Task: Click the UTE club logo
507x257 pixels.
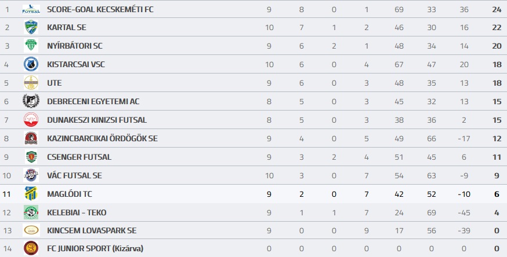Action: 31,83
